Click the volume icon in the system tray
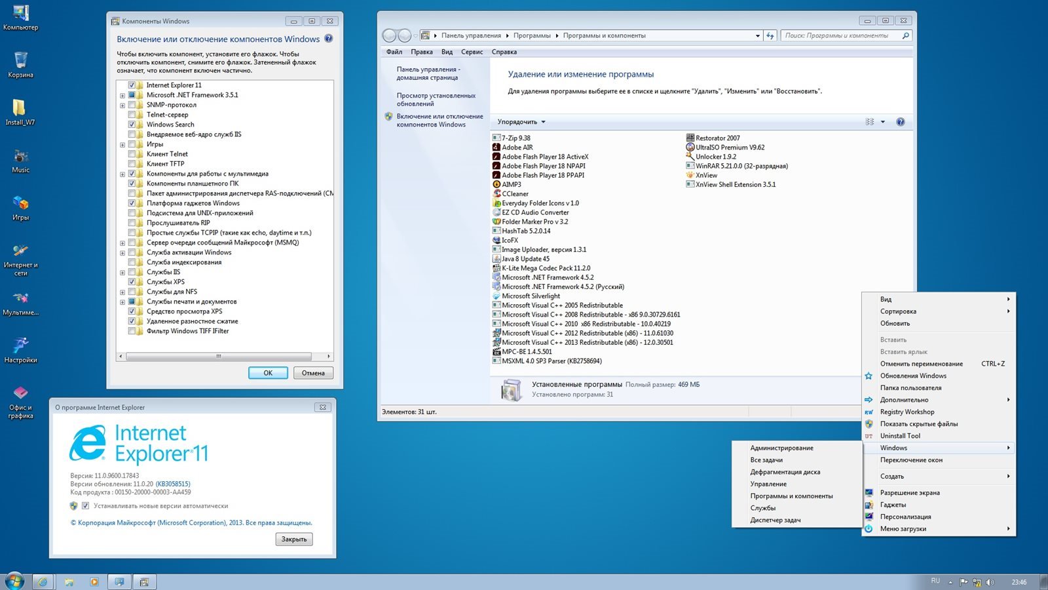This screenshot has height=590, width=1048. point(990,582)
